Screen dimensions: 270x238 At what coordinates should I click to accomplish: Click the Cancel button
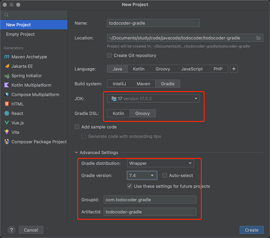[31, 230]
